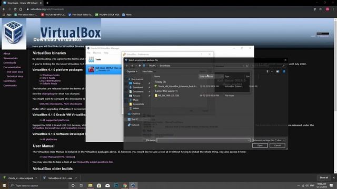Open the News bookmark

tap(127, 15)
